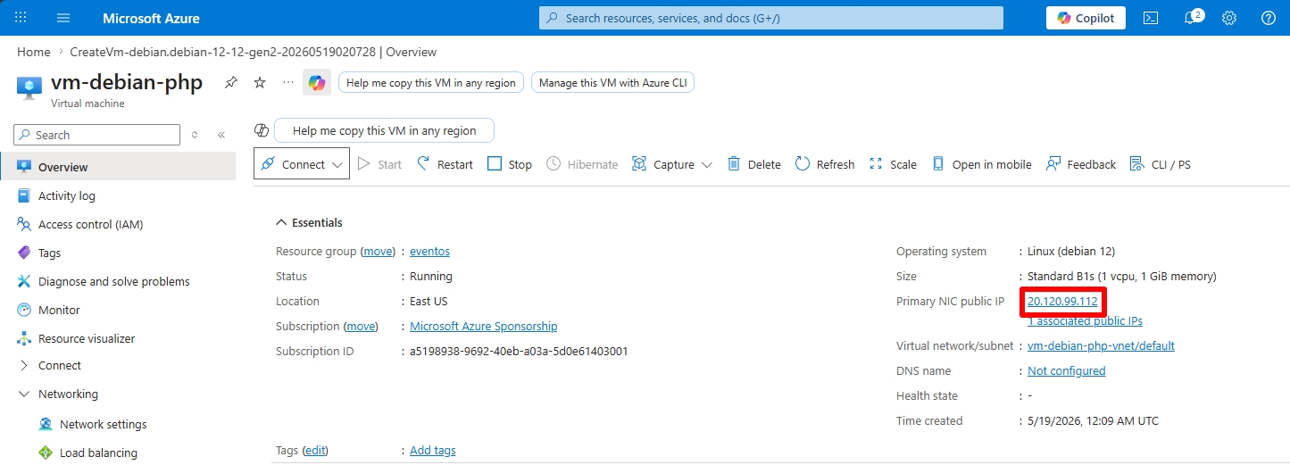Open the Scale option
Image resolution: width=1290 pixels, height=465 pixels.
click(x=893, y=164)
